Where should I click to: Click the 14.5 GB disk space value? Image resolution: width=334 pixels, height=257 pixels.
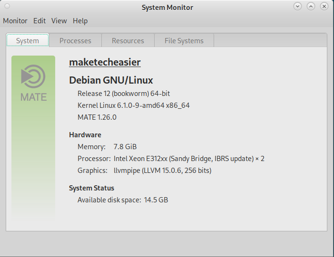[x=156, y=200]
